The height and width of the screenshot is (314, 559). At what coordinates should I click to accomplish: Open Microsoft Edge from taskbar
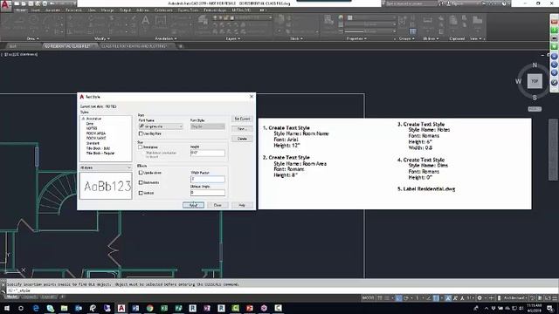click(36, 308)
